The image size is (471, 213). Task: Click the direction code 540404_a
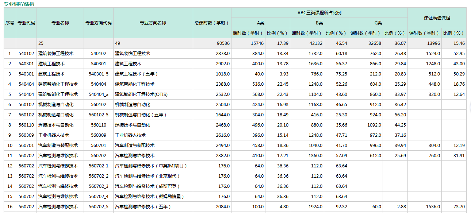click(99, 94)
